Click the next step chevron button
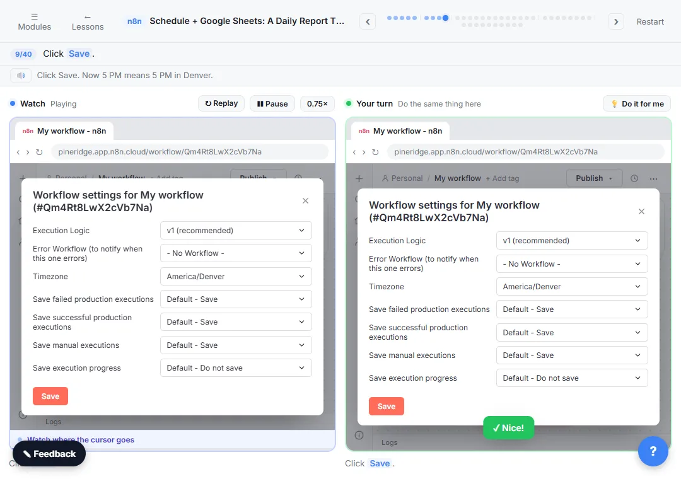The height and width of the screenshot is (479, 681). pyautogui.click(x=616, y=21)
